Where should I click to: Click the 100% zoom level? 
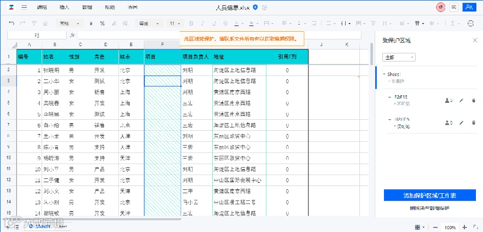click(x=450, y=228)
